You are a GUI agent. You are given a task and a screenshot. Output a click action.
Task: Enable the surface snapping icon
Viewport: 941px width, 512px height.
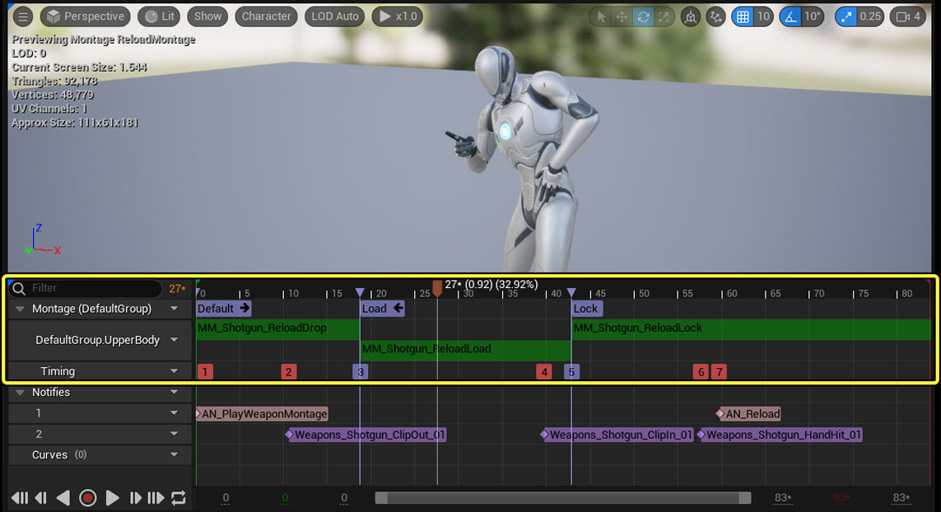715,16
